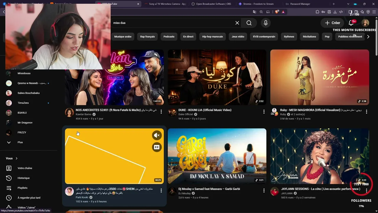Image resolution: width=378 pixels, height=213 pixels.
Task: Open Brave Shields lion icon
Action: (x=277, y=12)
